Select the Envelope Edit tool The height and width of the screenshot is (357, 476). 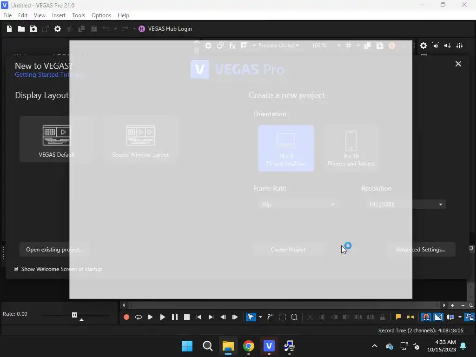point(270,317)
